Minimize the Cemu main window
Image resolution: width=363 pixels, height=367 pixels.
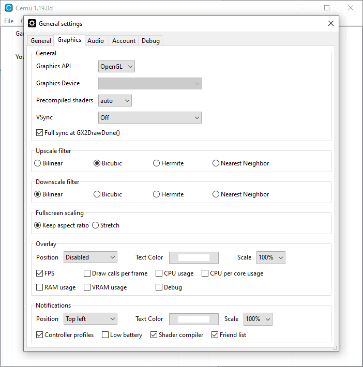coord(304,8)
